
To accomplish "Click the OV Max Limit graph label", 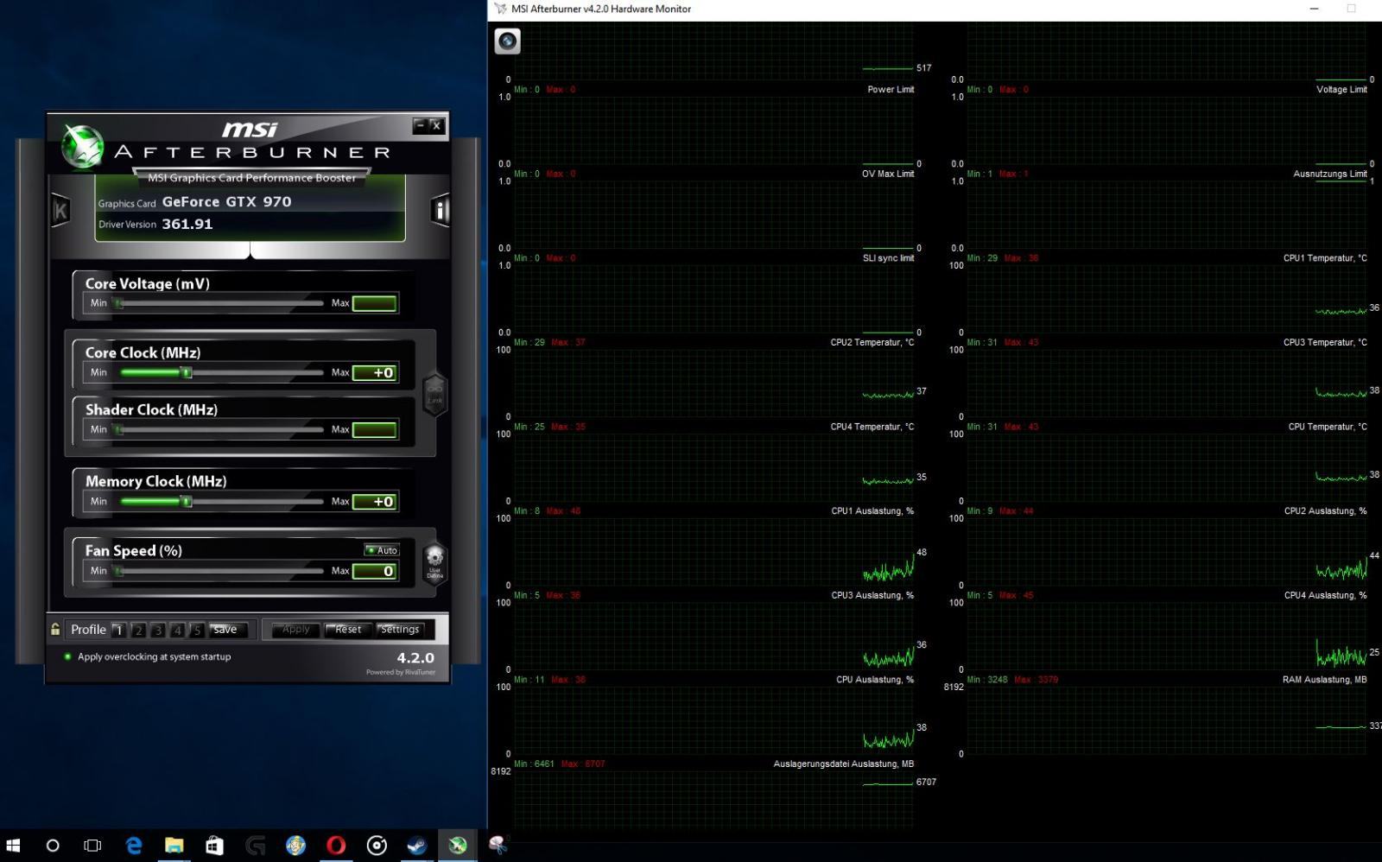I will click(x=888, y=174).
